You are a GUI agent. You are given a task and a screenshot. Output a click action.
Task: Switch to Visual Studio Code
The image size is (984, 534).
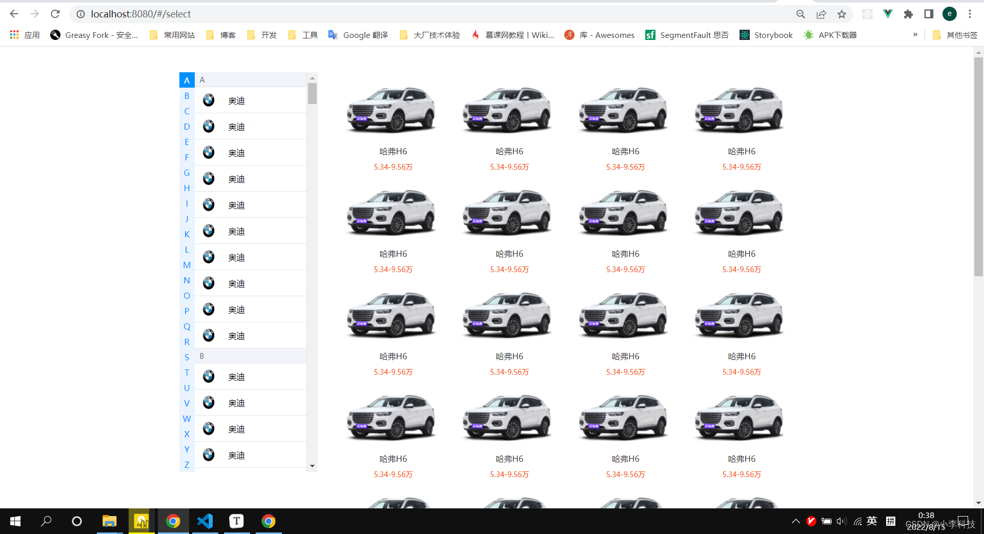point(205,521)
